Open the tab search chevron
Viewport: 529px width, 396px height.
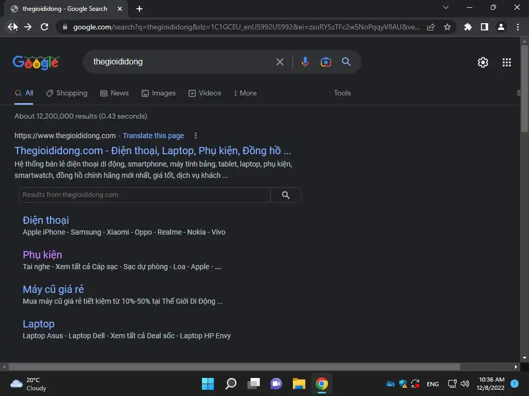(x=446, y=7)
